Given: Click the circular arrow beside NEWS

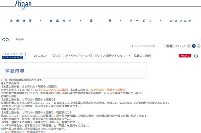Looking at the screenshot, I should [x=196, y=56].
